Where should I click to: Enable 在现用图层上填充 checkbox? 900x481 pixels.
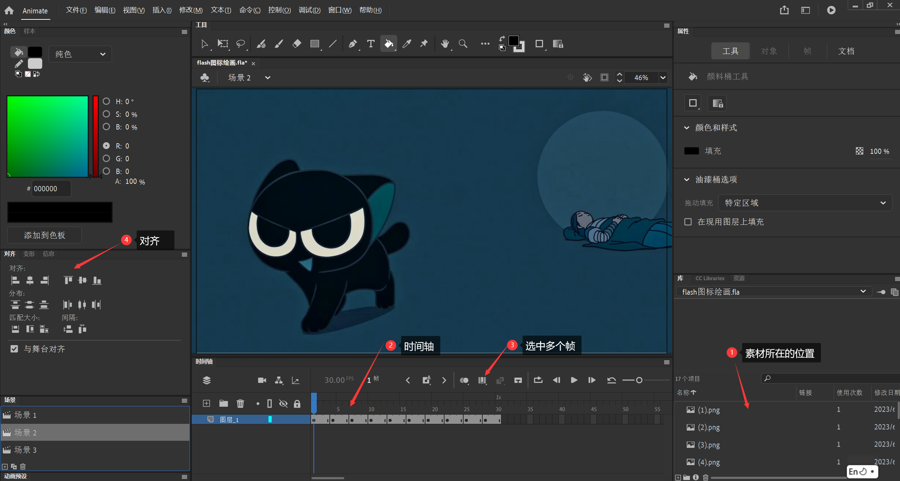pyautogui.click(x=688, y=222)
